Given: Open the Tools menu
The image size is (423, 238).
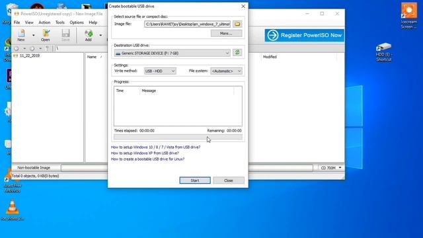Looking at the screenshot, I should coord(60,22).
